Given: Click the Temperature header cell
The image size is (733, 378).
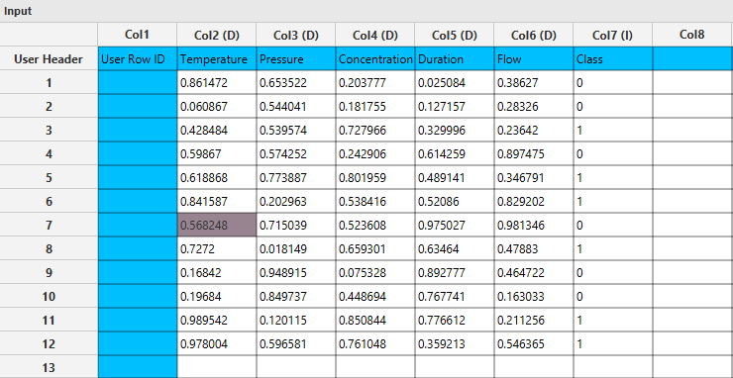Looking at the screenshot, I should coord(217,58).
